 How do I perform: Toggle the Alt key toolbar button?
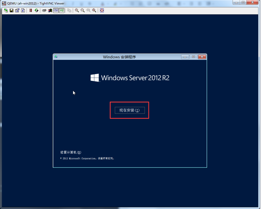(62, 11)
